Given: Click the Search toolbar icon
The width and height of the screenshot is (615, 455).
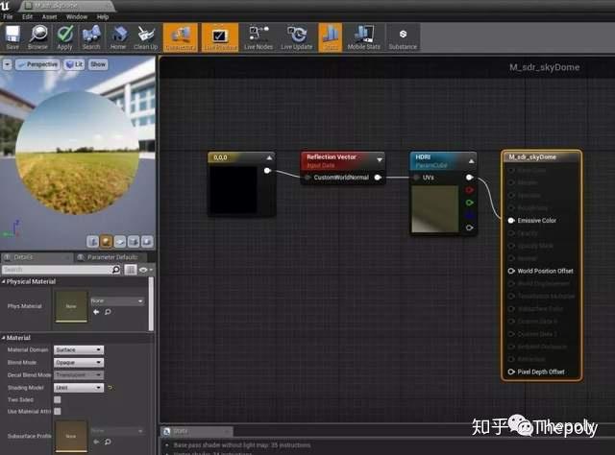Looking at the screenshot, I should point(91,37).
